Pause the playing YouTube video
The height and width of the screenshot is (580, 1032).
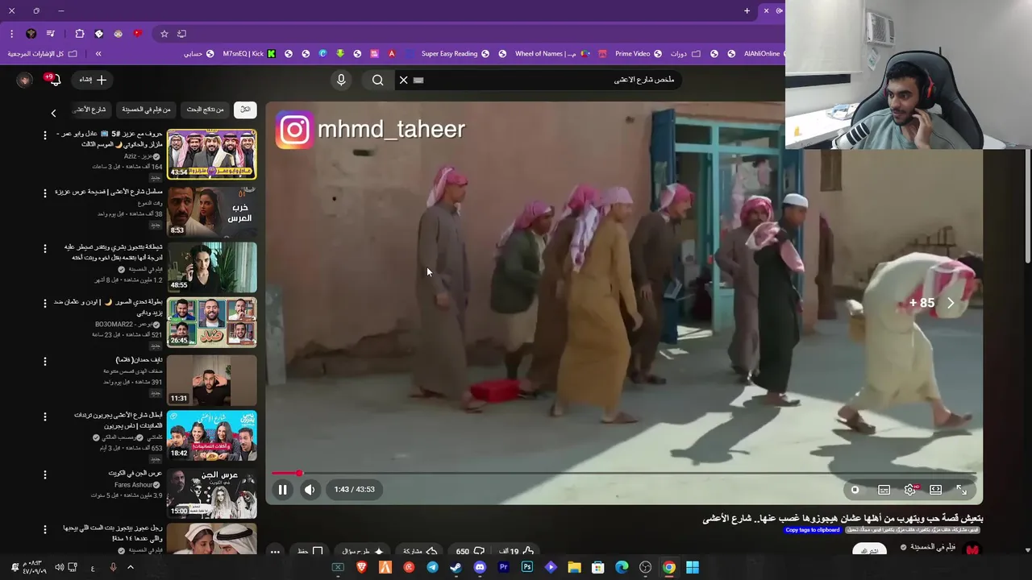(x=282, y=489)
